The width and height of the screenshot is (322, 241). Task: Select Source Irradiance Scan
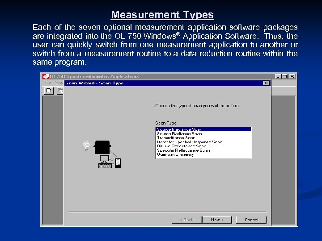(203, 129)
